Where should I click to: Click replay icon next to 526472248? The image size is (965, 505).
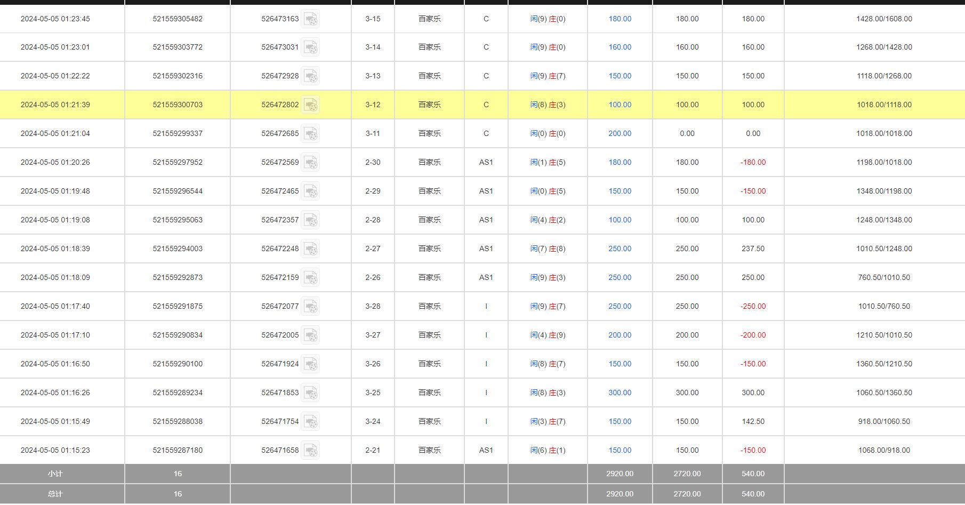click(x=310, y=249)
